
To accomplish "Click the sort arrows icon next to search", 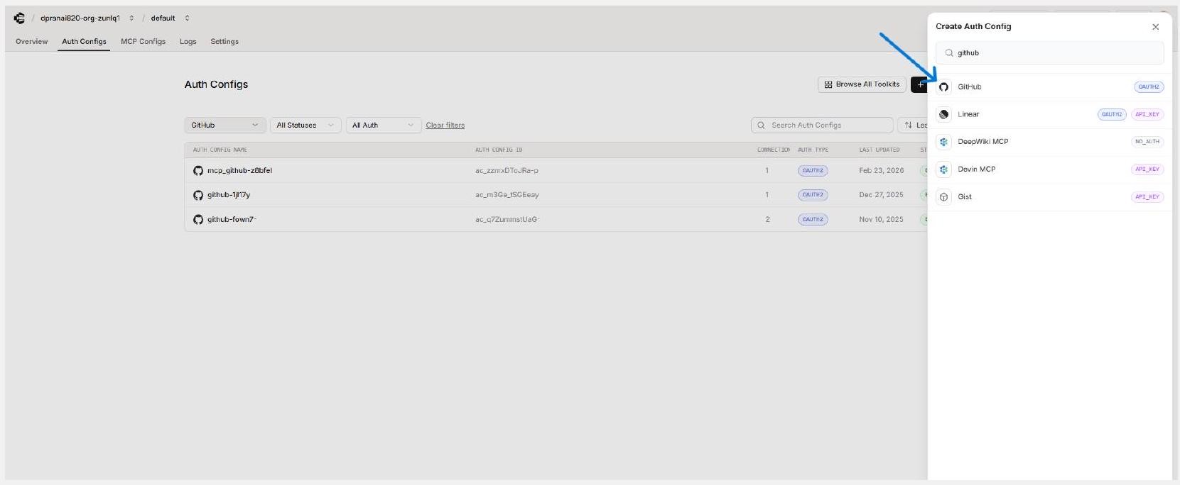I will coord(908,125).
